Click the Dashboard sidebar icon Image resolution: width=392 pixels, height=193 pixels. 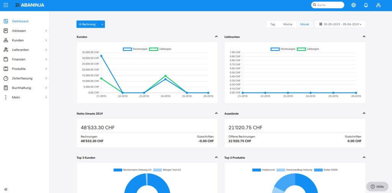[6, 21]
